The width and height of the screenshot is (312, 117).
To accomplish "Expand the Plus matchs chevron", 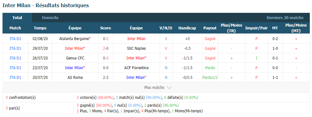I will click(169, 88).
